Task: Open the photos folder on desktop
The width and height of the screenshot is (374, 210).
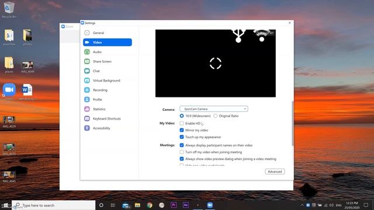Action: [x=27, y=36]
